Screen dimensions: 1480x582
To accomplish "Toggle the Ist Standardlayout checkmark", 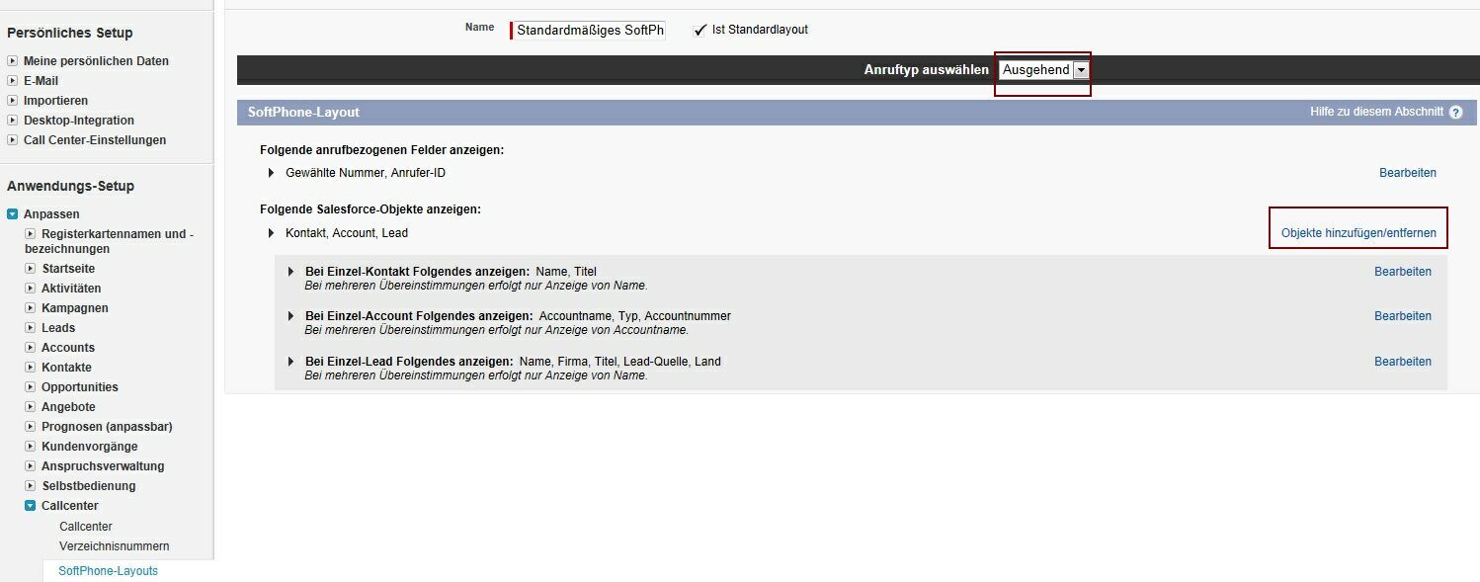I will click(x=700, y=30).
